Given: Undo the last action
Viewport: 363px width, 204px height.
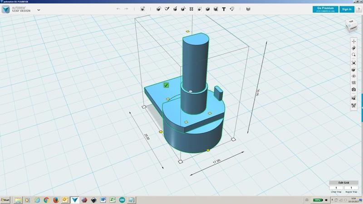Looking at the screenshot, I should [118, 9].
